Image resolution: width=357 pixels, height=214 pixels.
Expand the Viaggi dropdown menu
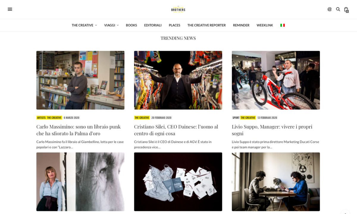pyautogui.click(x=111, y=25)
